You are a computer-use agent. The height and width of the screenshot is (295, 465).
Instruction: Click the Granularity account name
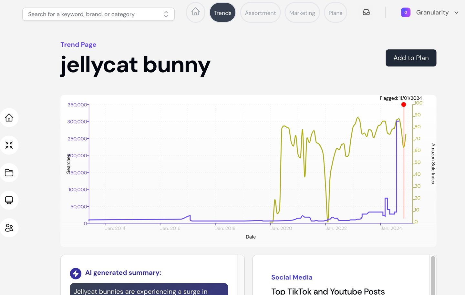[432, 12]
